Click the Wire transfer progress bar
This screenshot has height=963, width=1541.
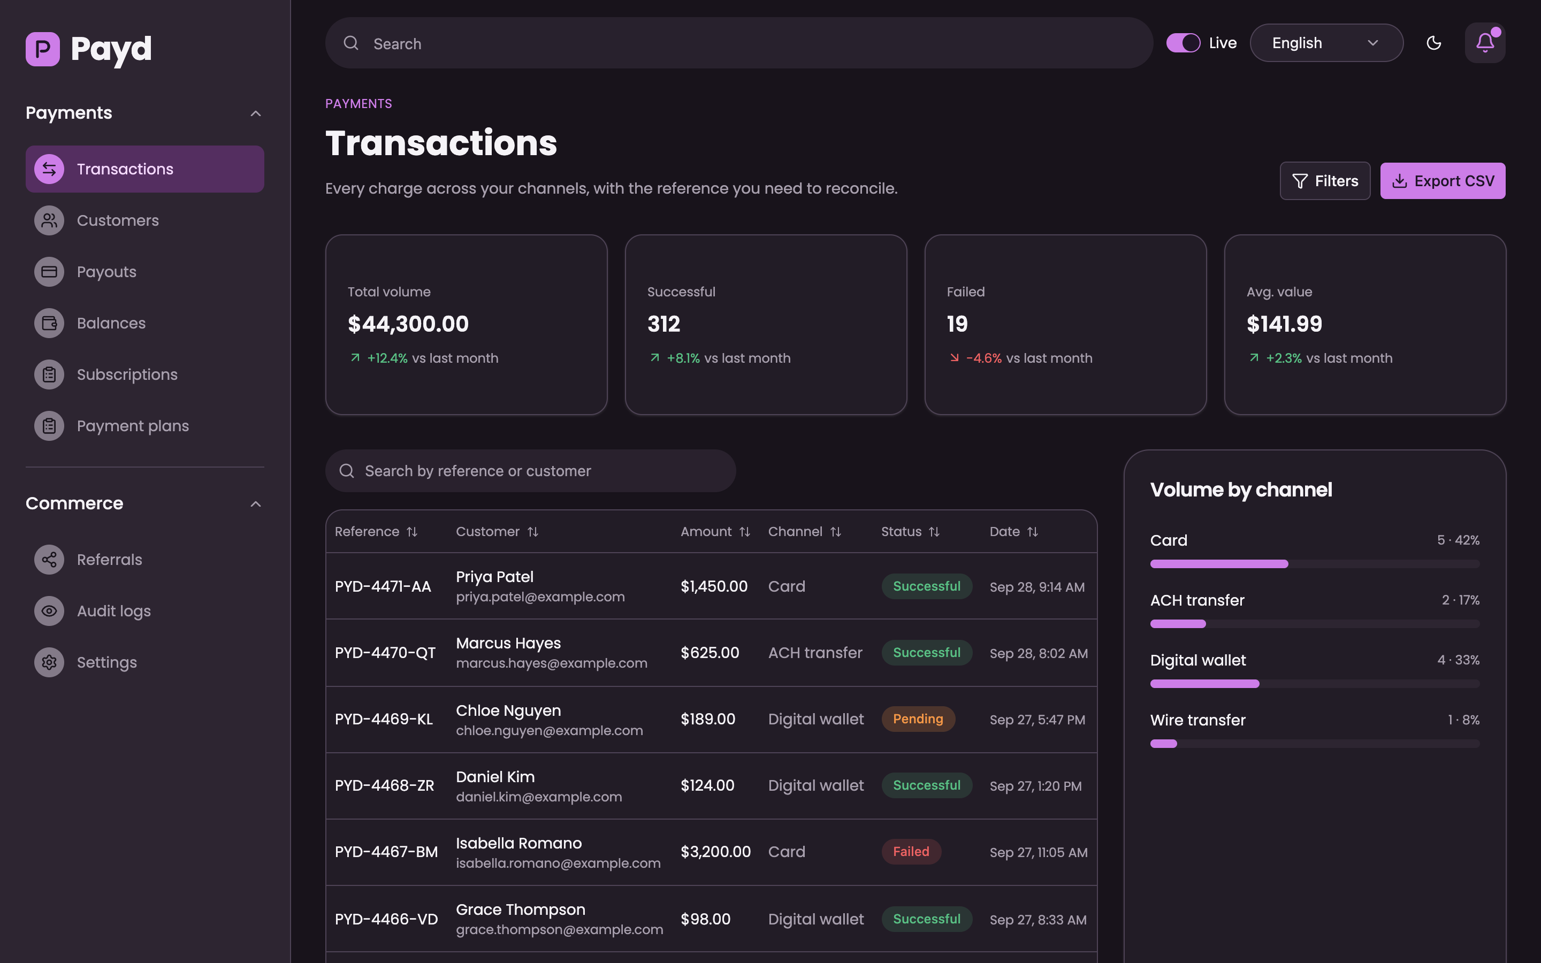point(1314,743)
